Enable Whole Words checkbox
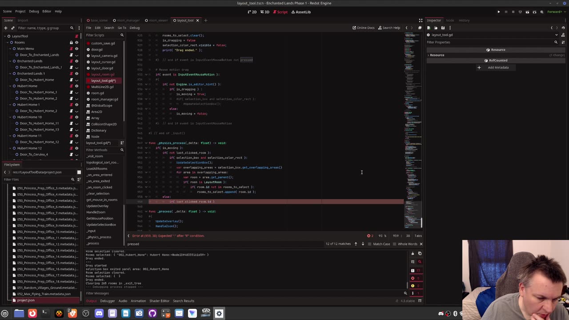Image resolution: width=569 pixels, height=320 pixels. pyautogui.click(x=405, y=244)
